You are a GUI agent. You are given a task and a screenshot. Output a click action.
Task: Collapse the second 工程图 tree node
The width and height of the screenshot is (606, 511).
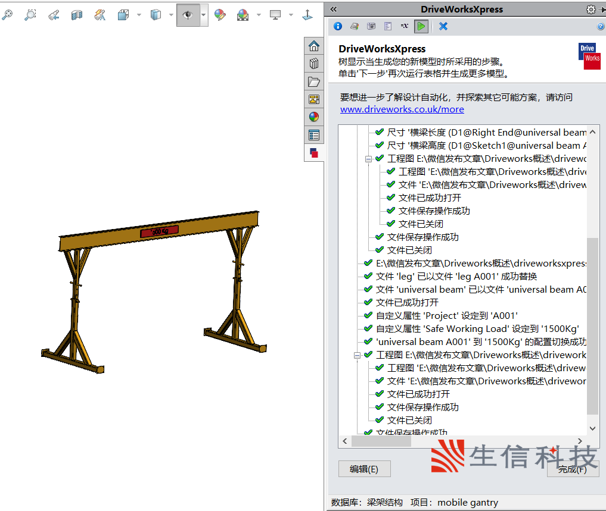pyautogui.click(x=357, y=356)
